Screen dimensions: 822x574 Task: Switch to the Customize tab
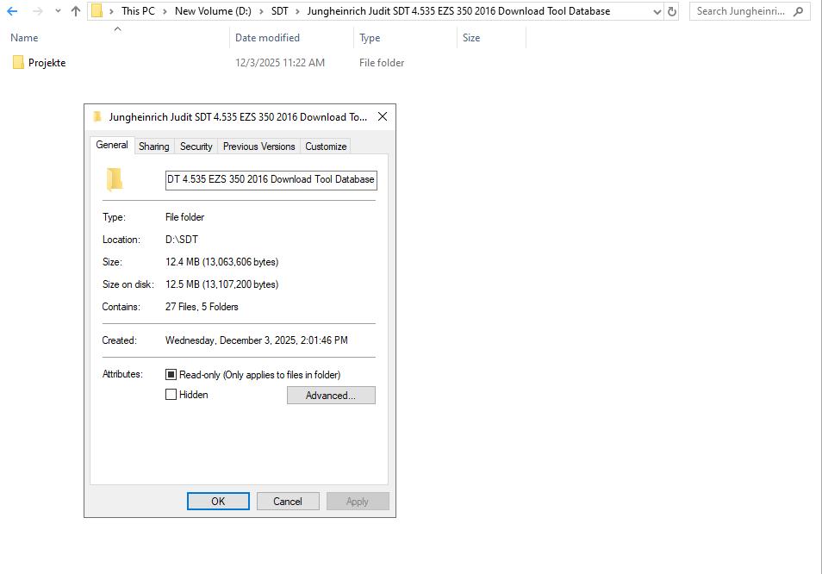click(326, 147)
